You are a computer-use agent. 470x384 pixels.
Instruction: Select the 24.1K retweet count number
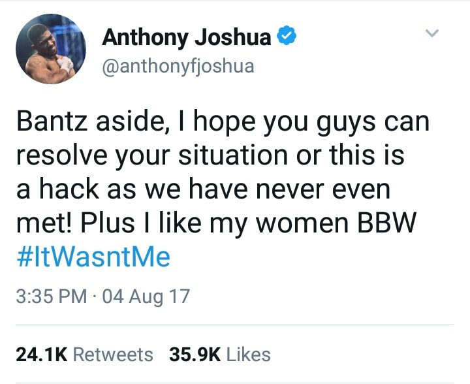pos(42,355)
